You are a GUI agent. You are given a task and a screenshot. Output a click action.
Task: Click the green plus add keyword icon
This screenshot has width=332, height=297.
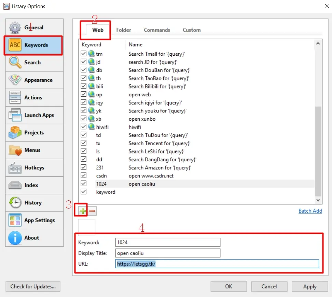point(83,211)
